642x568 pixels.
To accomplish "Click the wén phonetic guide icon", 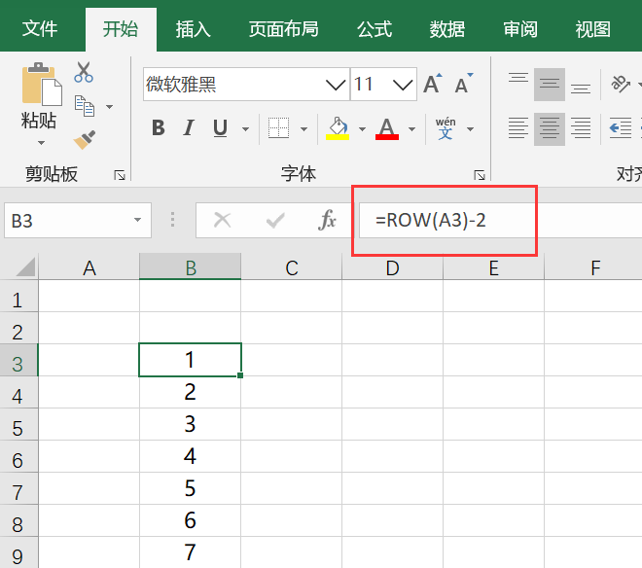I will click(446, 128).
